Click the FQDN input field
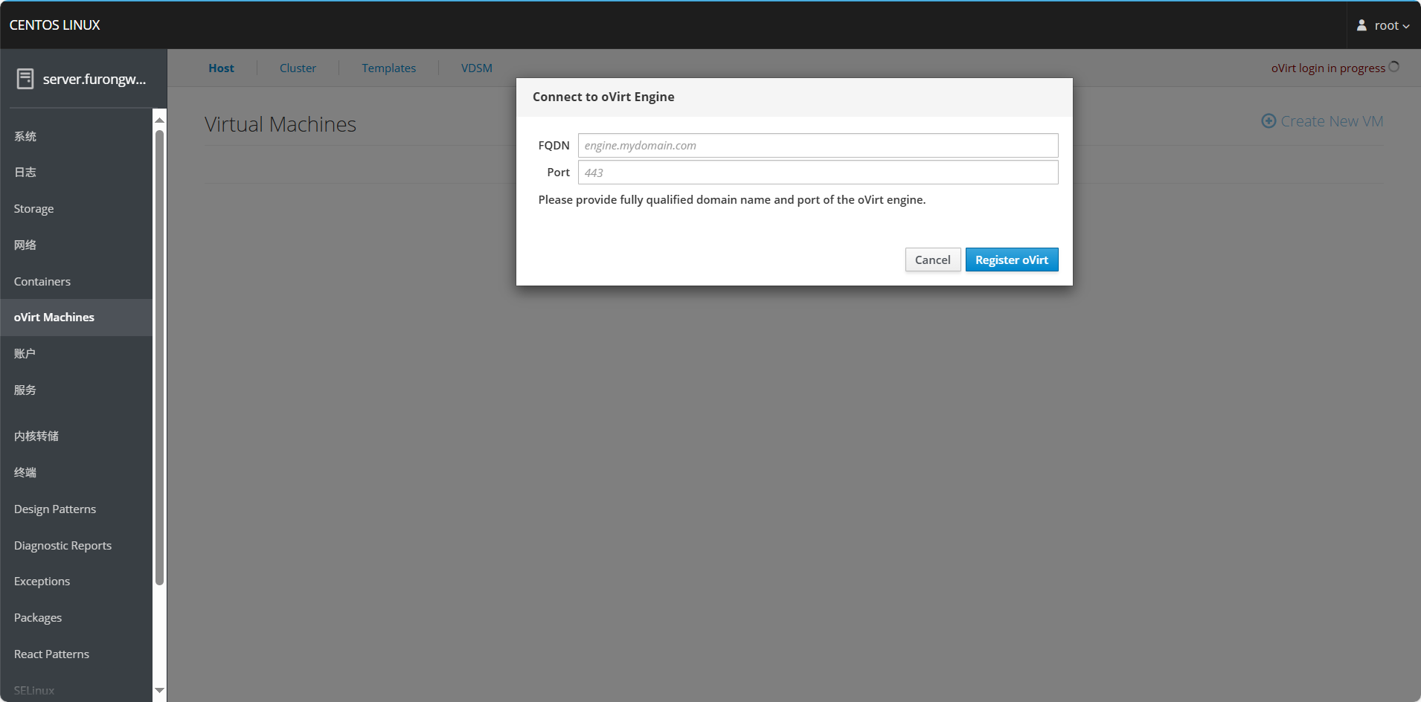The image size is (1421, 702). pos(818,145)
